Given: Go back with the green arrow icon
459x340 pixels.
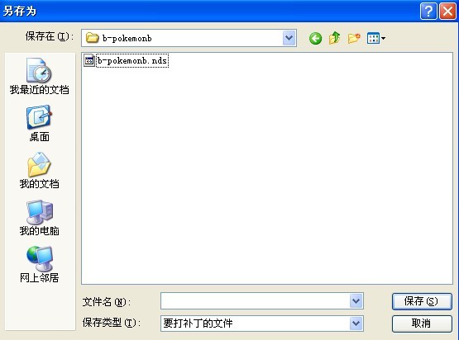Looking at the screenshot, I should click(x=315, y=38).
